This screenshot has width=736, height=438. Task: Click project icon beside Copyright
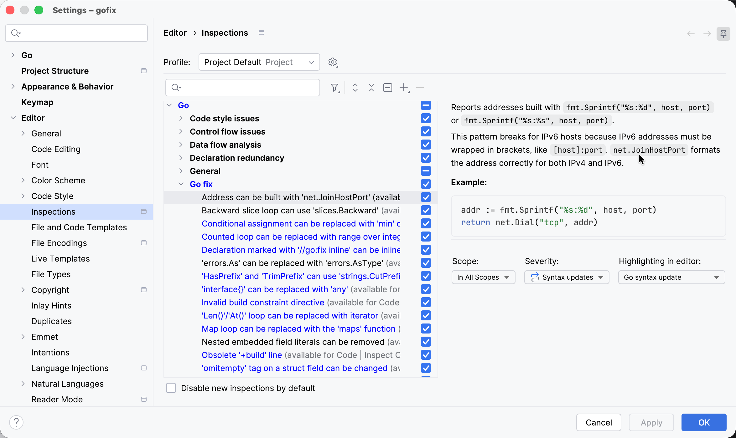point(144,290)
